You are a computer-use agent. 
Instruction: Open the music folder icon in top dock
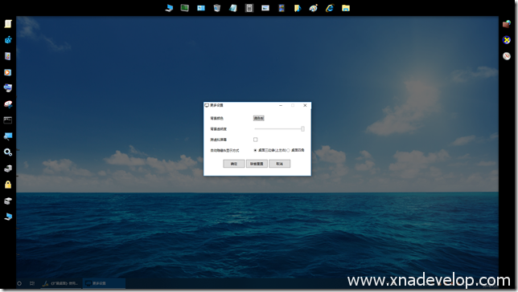(x=298, y=8)
